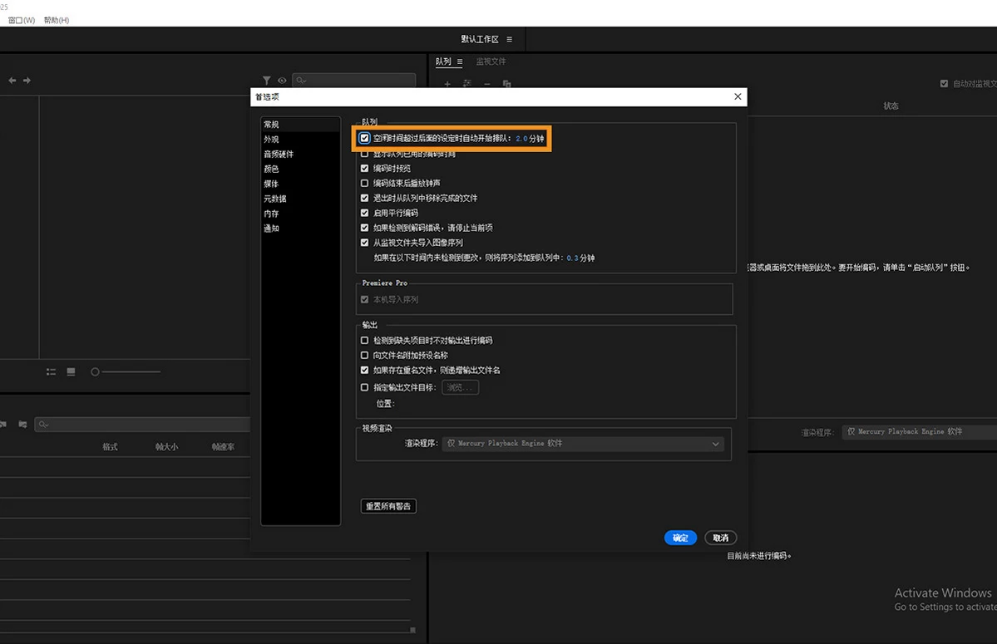This screenshot has height=644, width=997.
Task: Open the media browser funnel filter
Action: (266, 81)
